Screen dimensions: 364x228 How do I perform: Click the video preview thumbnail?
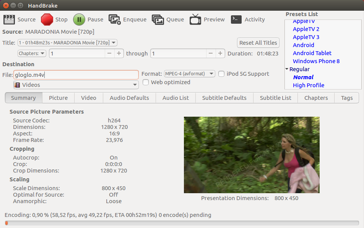[252, 155]
